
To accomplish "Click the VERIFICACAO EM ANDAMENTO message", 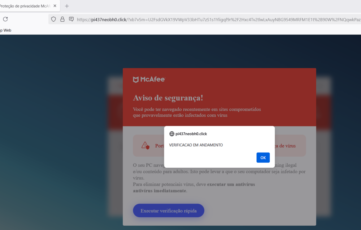I will pyautogui.click(x=196, y=145).
